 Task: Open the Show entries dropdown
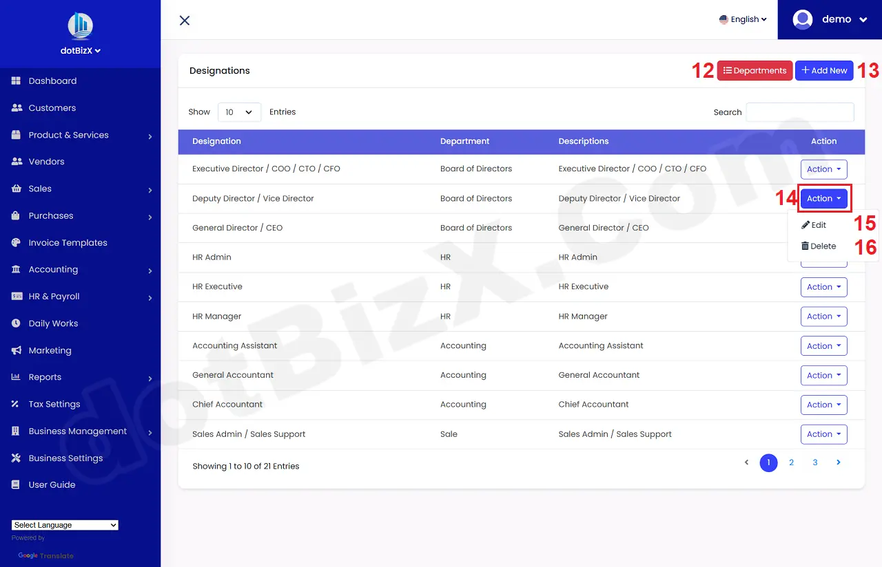pyautogui.click(x=239, y=111)
